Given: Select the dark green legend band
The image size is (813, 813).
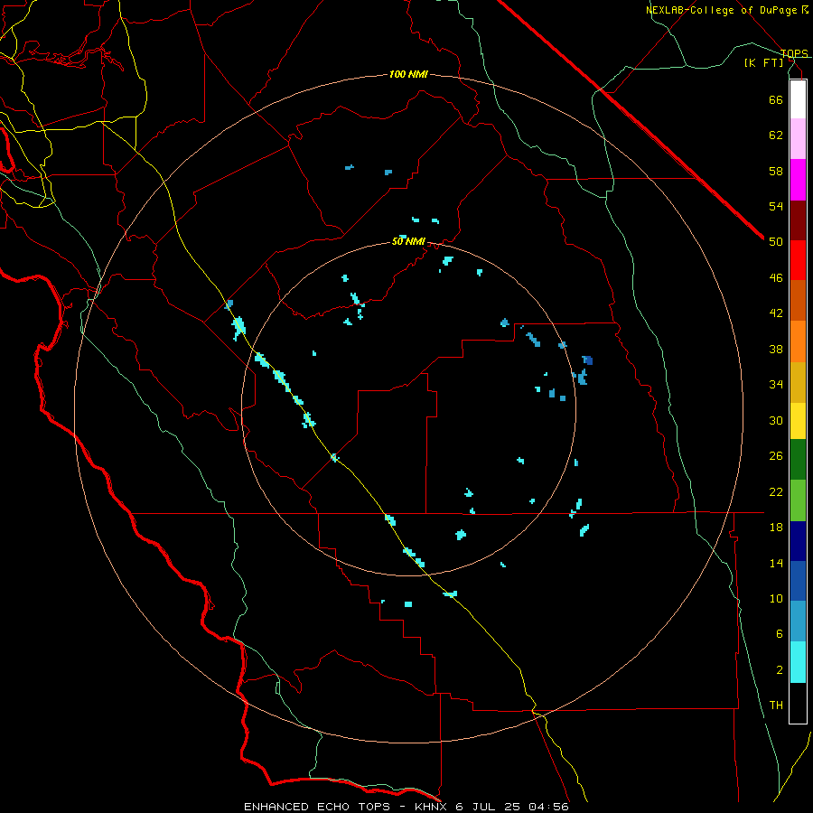Looking at the screenshot, I should 798,460.
